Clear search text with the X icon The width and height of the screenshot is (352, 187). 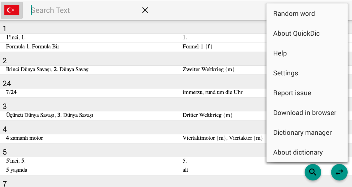click(x=145, y=10)
